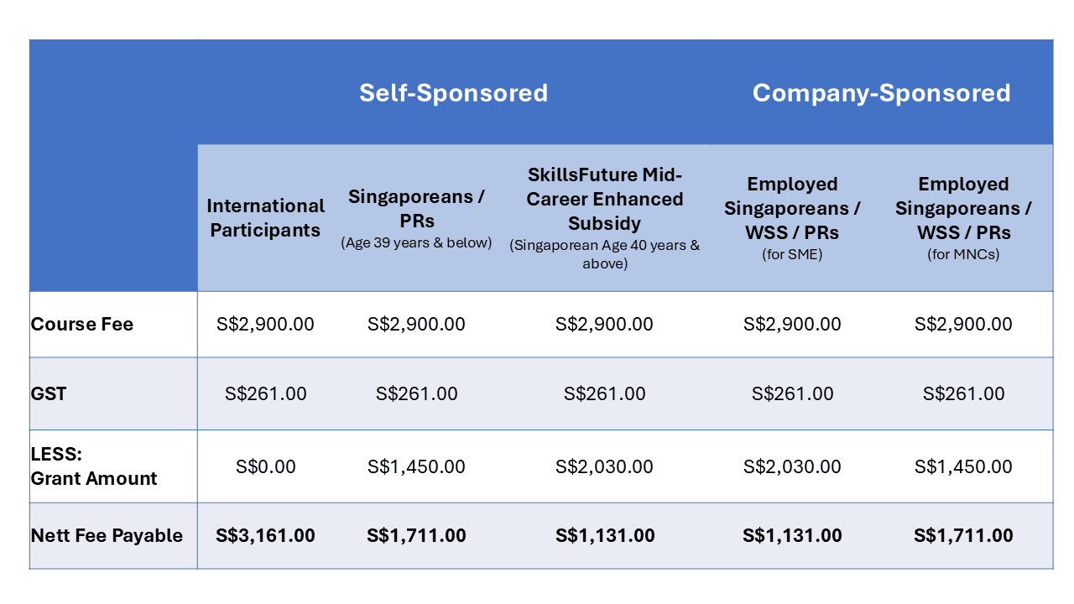
Task: Select the Nett Fee Payable row label
Action: (x=107, y=536)
